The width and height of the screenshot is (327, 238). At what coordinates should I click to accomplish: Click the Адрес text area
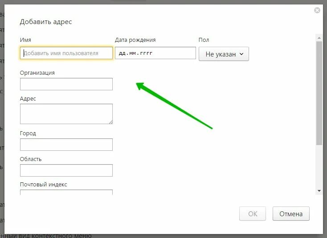(66, 114)
